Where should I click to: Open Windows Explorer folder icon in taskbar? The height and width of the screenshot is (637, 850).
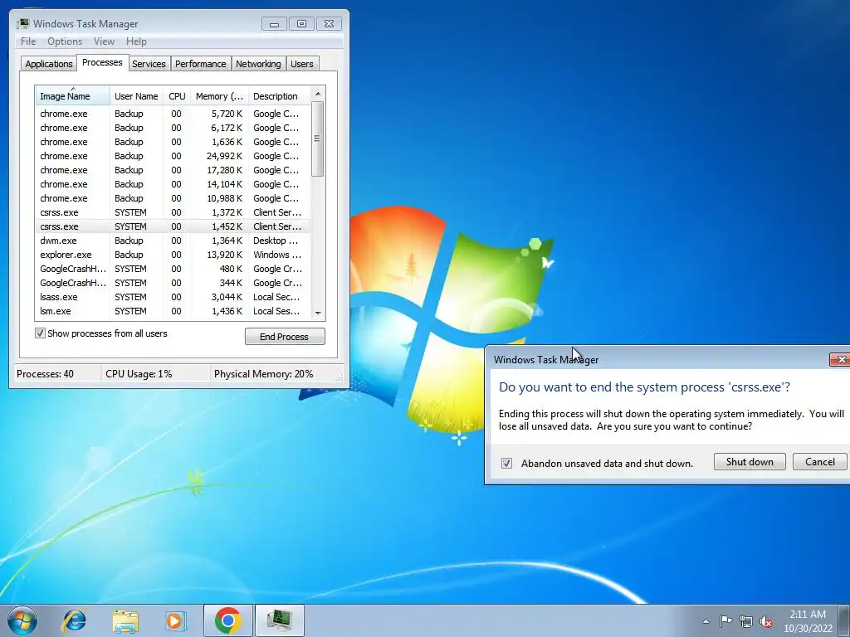(x=125, y=620)
